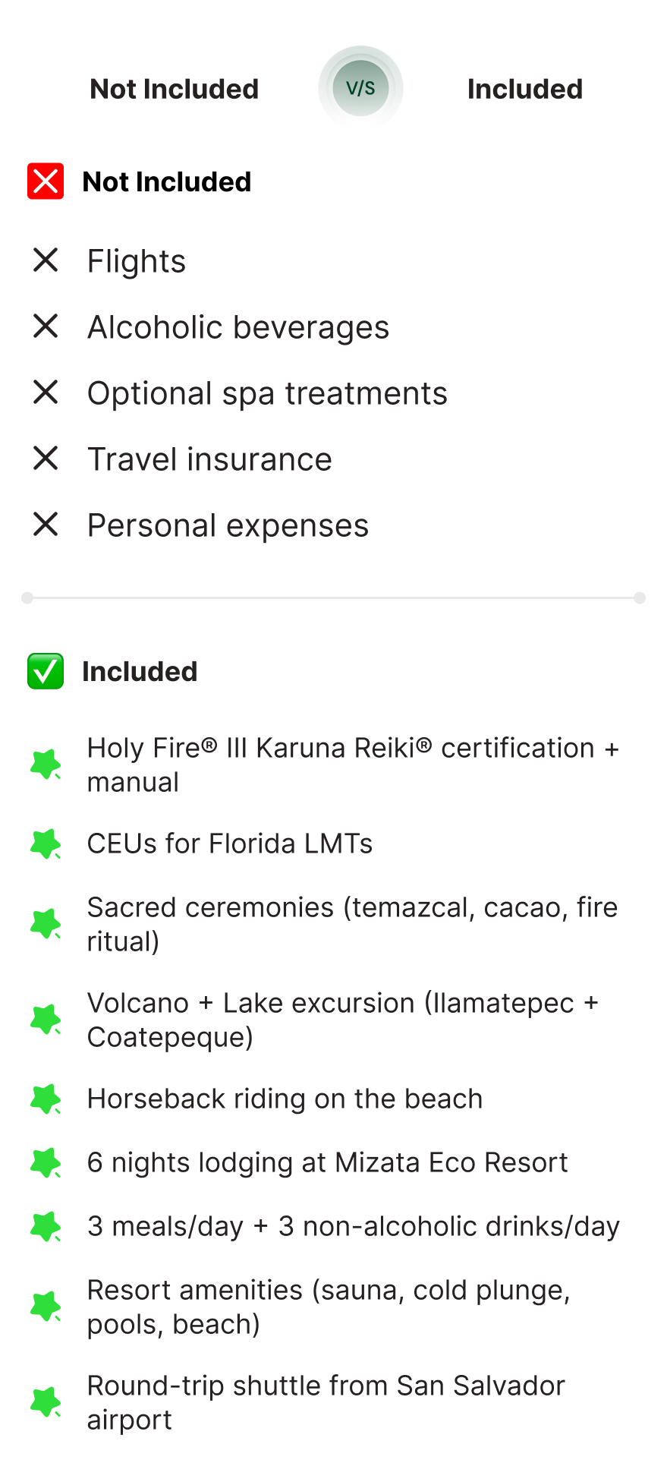Click the X icon beside Flights
The height and width of the screenshot is (1482, 667).
[46, 260]
